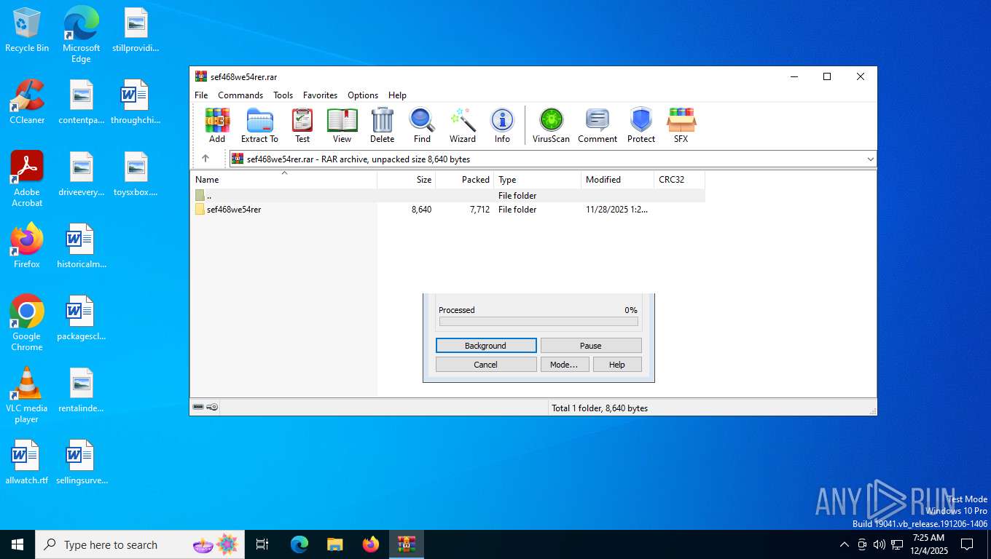Open Task View on the taskbar
The image size is (991, 559).
(262, 544)
